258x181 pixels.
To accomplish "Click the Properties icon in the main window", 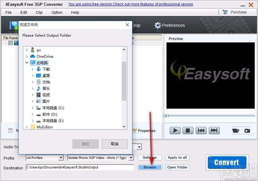I will pos(135,131).
